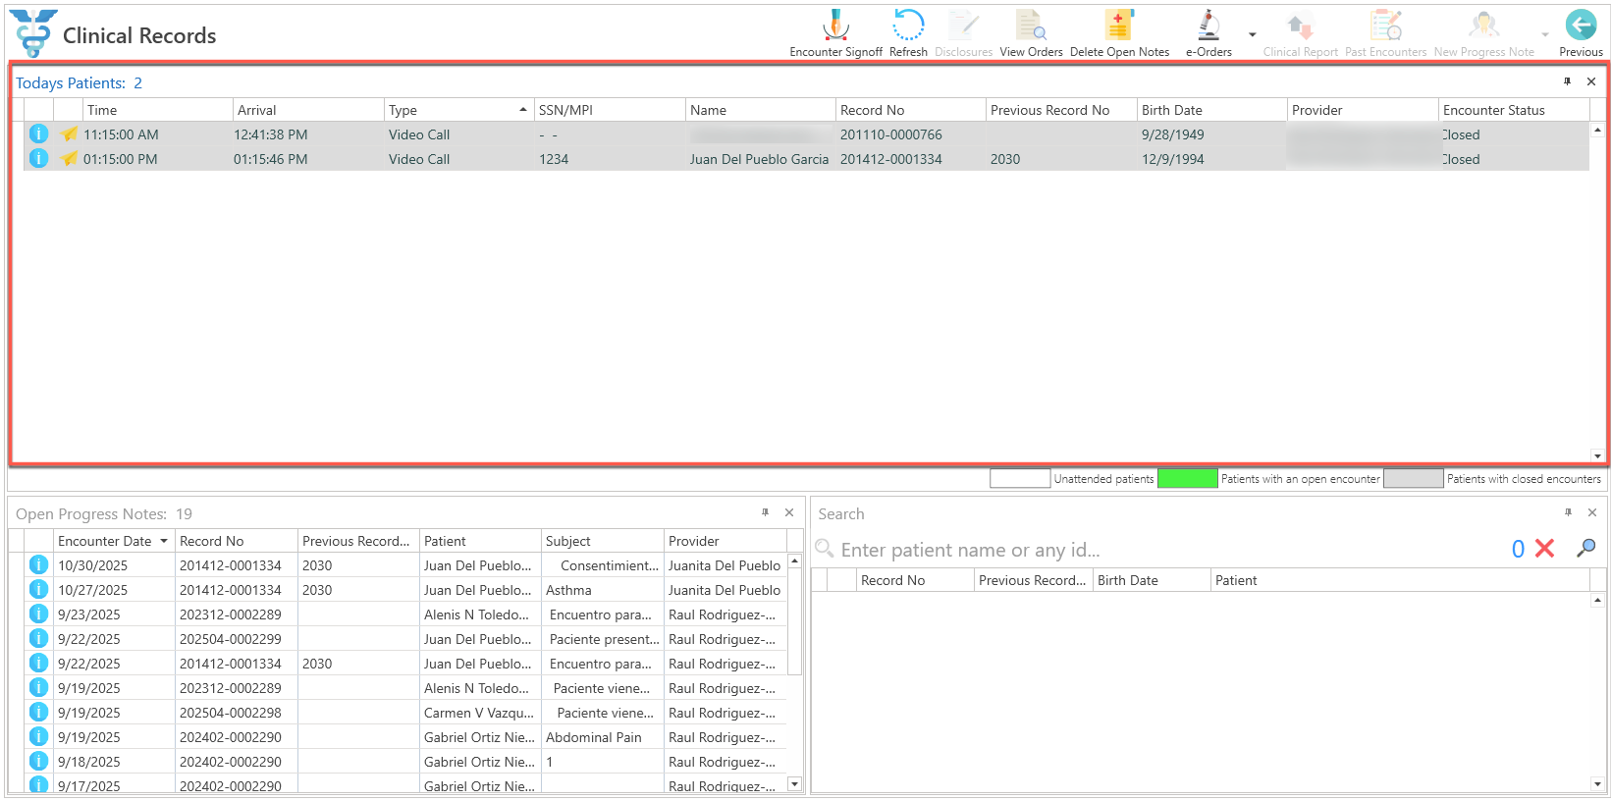Click the patient name search field
The height and width of the screenshot is (801, 1611).
coord(1168,550)
